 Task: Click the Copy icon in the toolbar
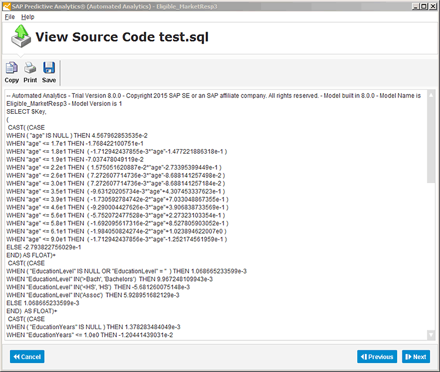tap(12, 72)
